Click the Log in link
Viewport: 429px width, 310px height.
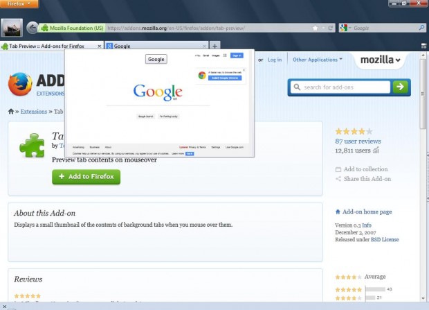(275, 60)
